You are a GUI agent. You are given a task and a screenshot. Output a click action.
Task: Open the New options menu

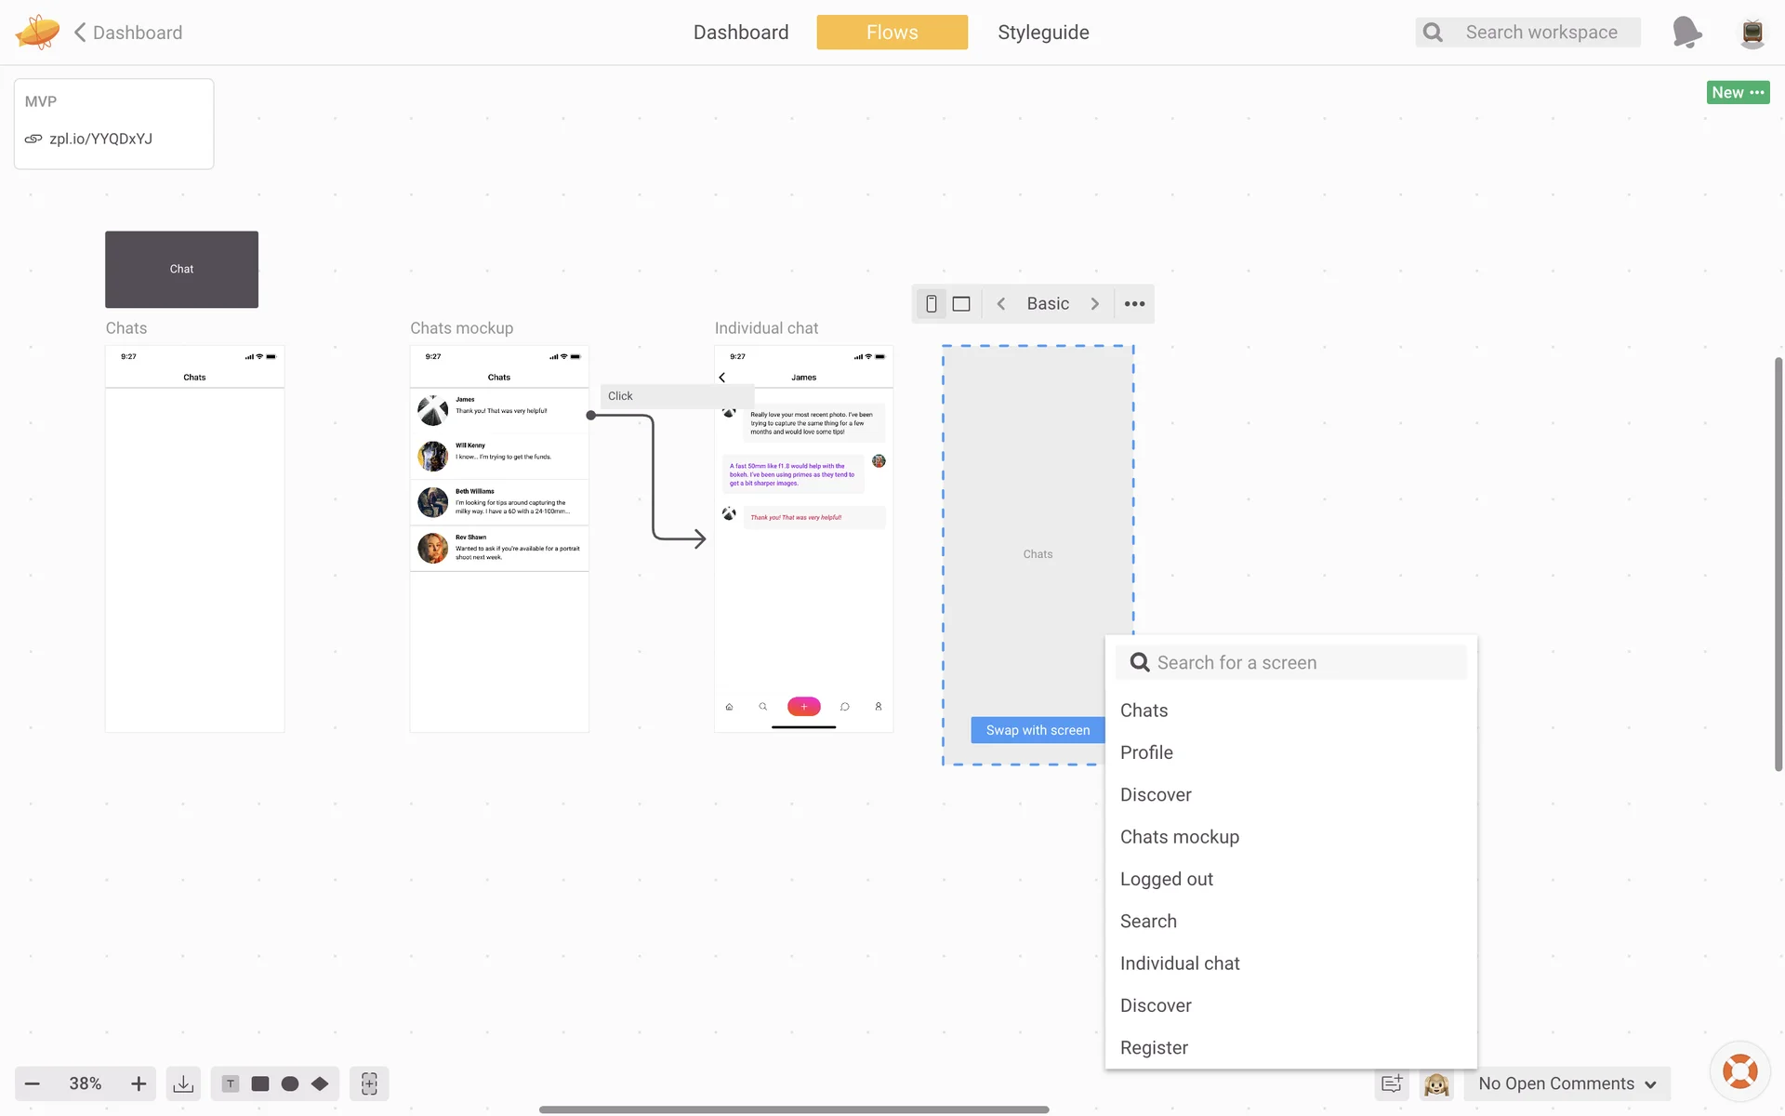pos(1738,92)
